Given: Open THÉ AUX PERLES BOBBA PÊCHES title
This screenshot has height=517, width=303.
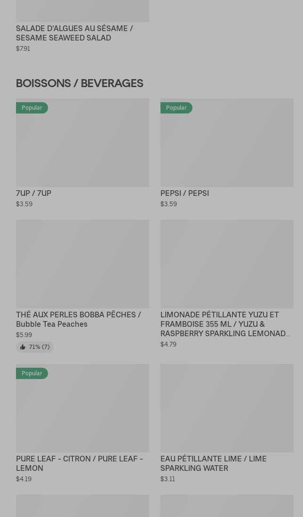Looking at the screenshot, I should (x=78, y=319).
